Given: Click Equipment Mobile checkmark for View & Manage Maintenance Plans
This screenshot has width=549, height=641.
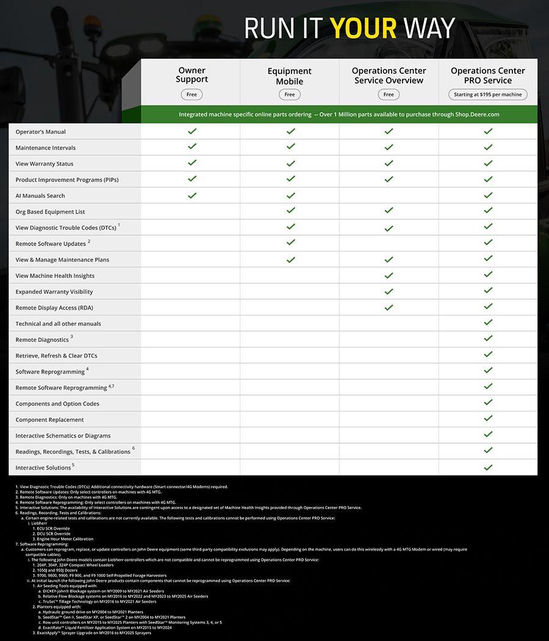Looking at the screenshot, I should [291, 259].
